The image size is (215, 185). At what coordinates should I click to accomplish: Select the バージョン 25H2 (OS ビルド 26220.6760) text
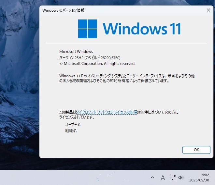pyautogui.click(x=90, y=58)
